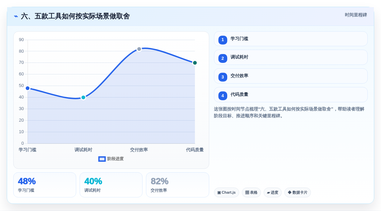Click the diamond icon in 数据卡片 tag

pos(289,192)
